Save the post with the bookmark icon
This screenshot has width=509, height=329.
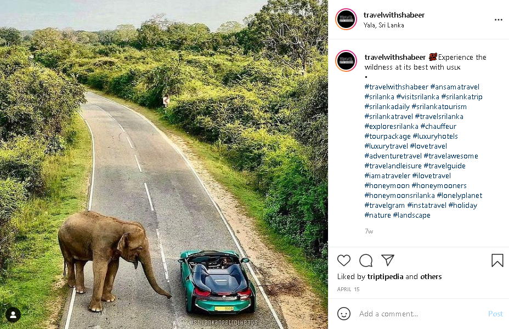click(497, 260)
